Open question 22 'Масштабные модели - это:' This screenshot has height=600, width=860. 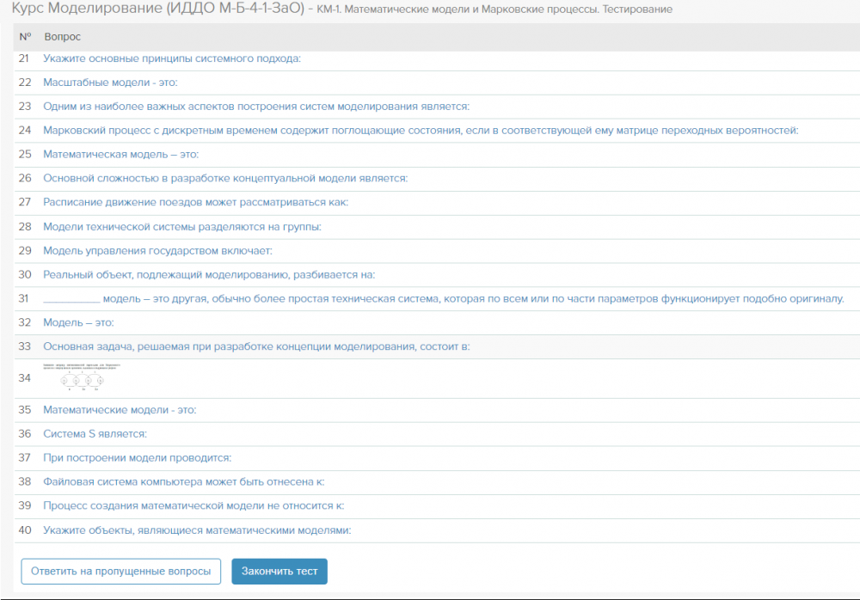point(110,83)
